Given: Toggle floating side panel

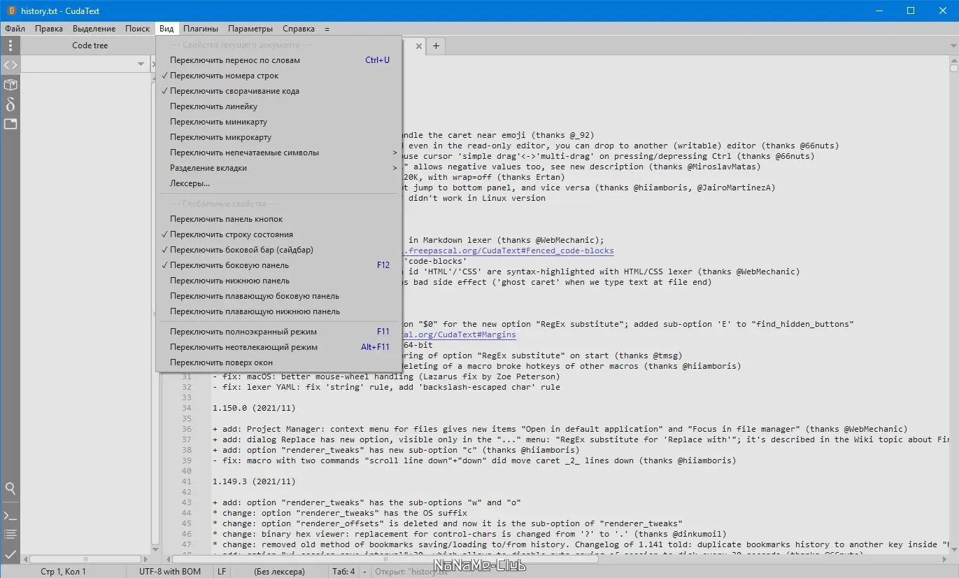Looking at the screenshot, I should [279, 296].
